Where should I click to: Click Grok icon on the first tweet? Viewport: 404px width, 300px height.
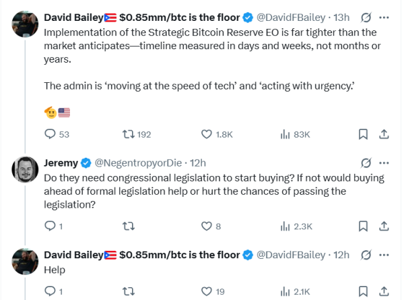tap(366, 16)
